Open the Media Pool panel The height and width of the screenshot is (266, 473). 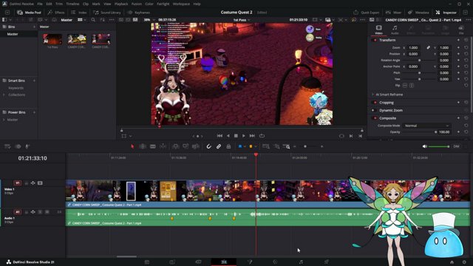pos(29,13)
